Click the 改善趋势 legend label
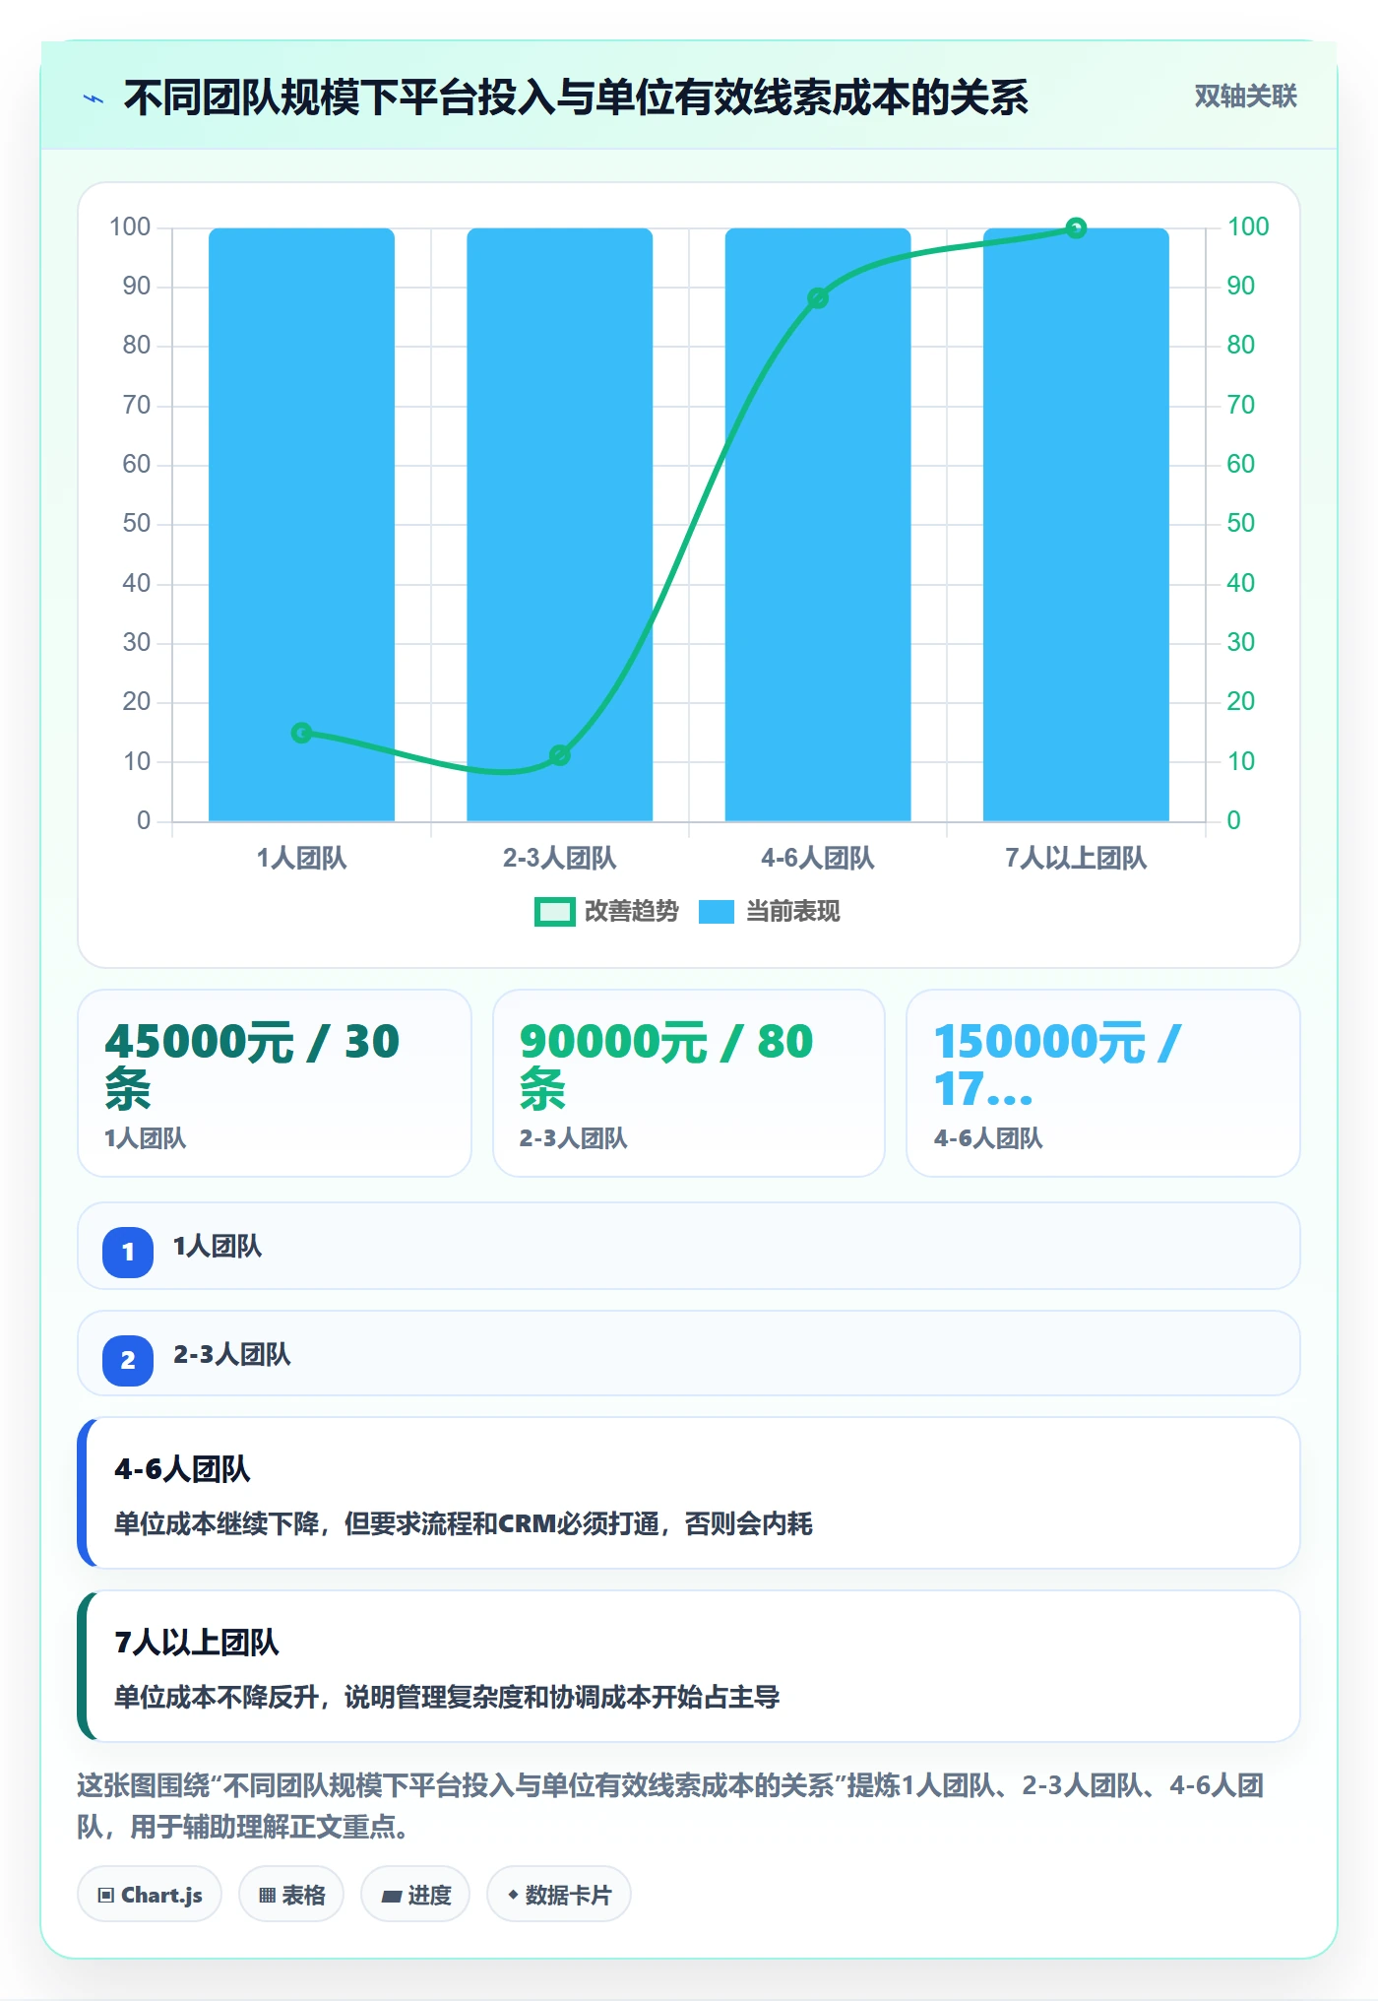1378x2001 pixels. 631,912
